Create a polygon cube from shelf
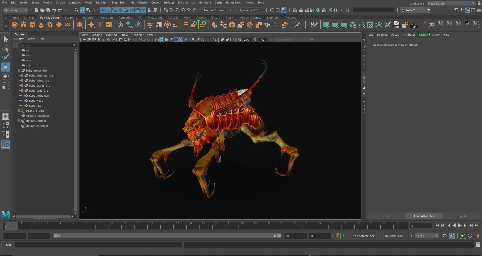This screenshot has height=256, width=482. (24, 25)
